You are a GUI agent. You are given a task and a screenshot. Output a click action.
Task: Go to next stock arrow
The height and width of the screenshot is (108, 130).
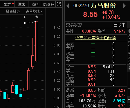124,6
